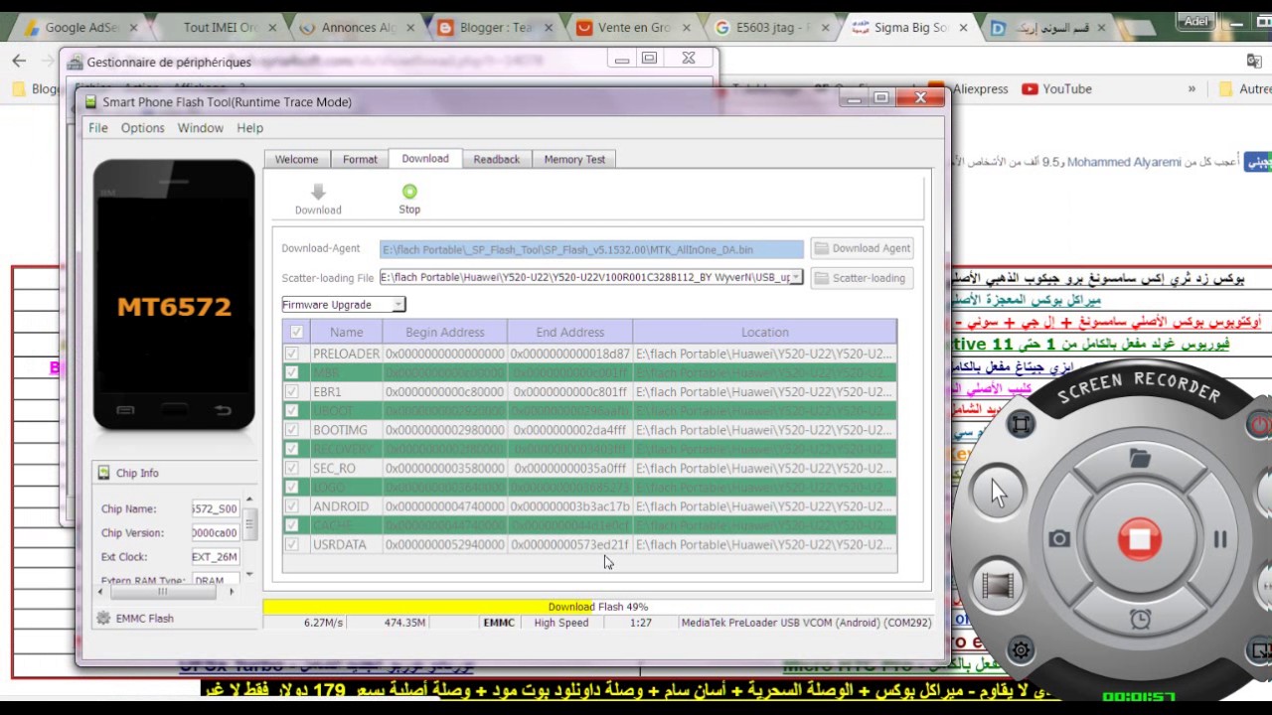
Task: Switch to the Memory Test tab
Action: click(574, 159)
